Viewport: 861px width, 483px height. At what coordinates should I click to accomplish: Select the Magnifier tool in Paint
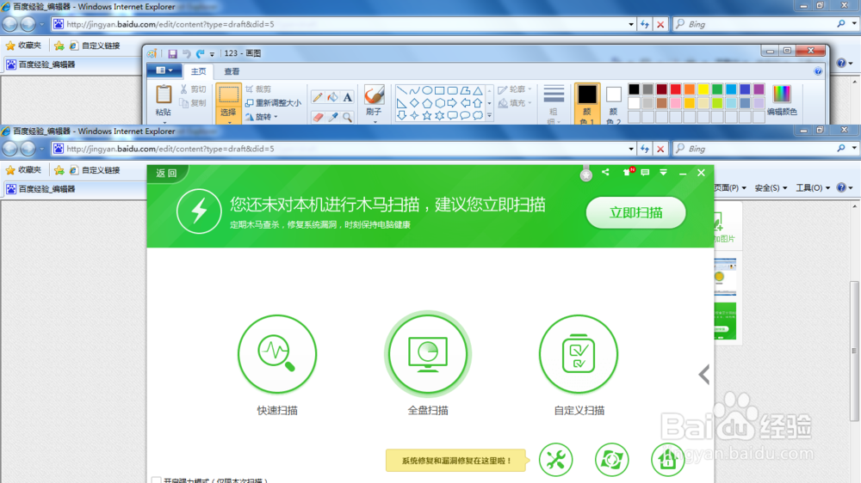click(x=348, y=117)
